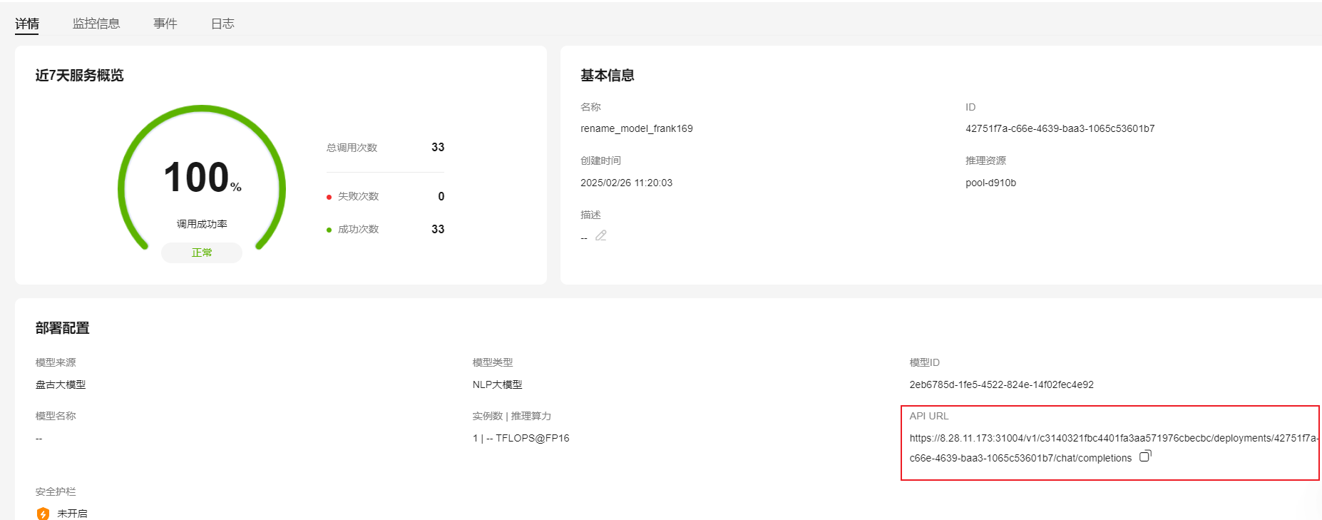Screen dimensions: 1322x520
Task: Click the green dot beside 成功次数
Action: 329,230
